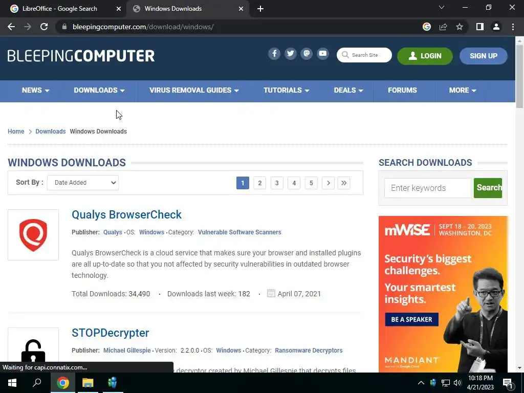Screen dimensions: 524x393
Task: Click the Qualys publisher link
Action: click(x=113, y=232)
